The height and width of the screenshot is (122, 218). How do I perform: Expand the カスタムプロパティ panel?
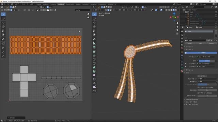(x=191, y=105)
